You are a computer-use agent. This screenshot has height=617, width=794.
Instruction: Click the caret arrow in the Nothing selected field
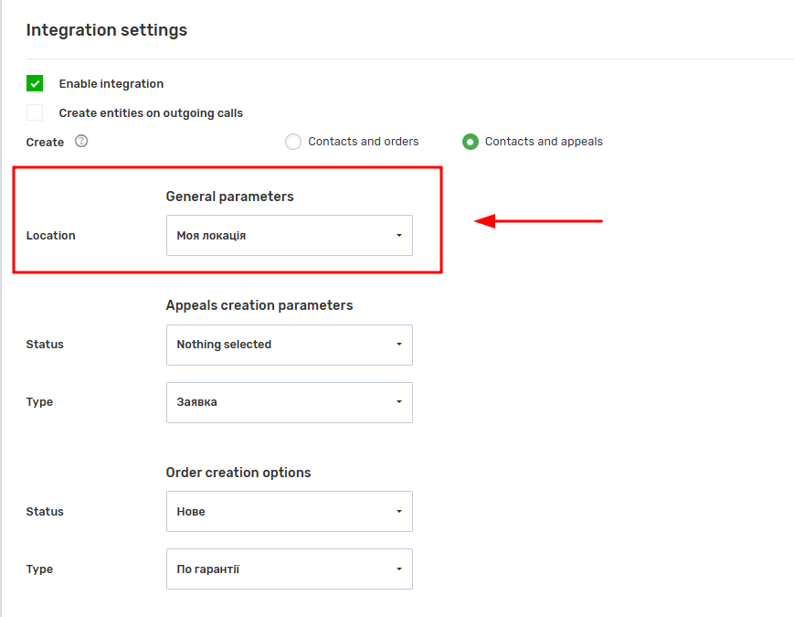coord(399,345)
